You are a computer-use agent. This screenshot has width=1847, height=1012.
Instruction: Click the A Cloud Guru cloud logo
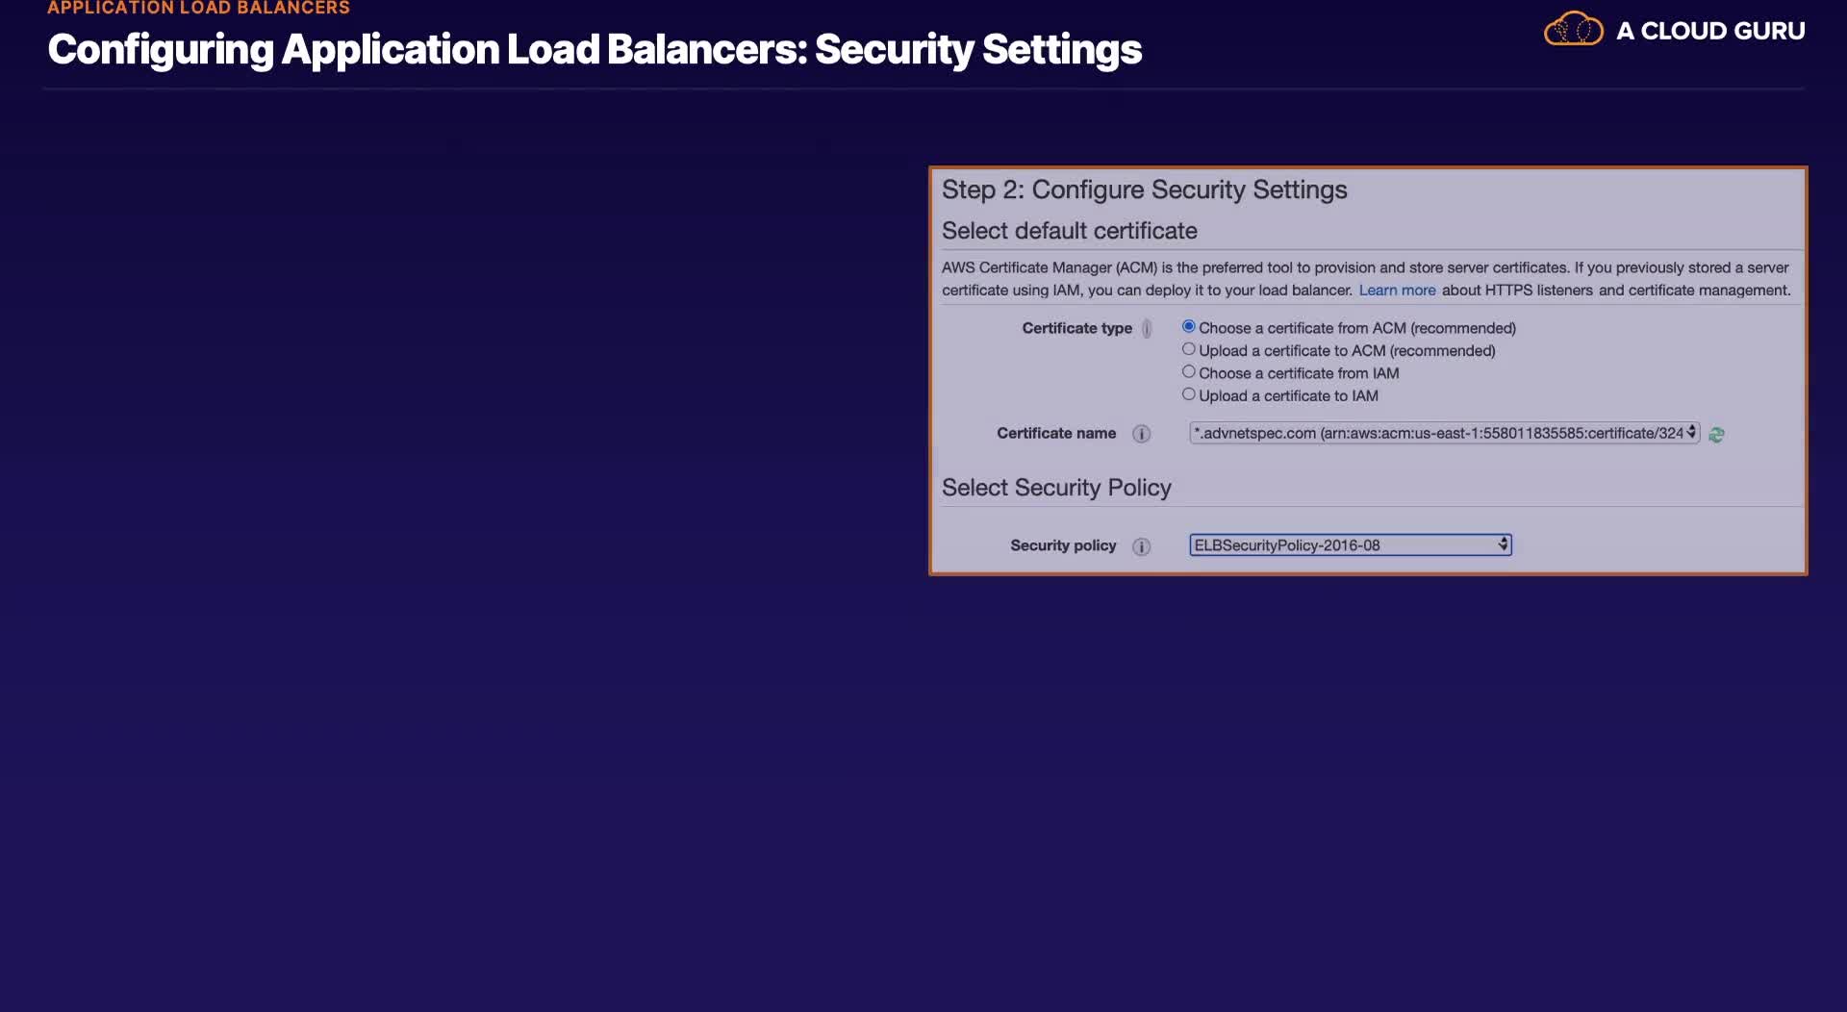pyautogui.click(x=1573, y=30)
